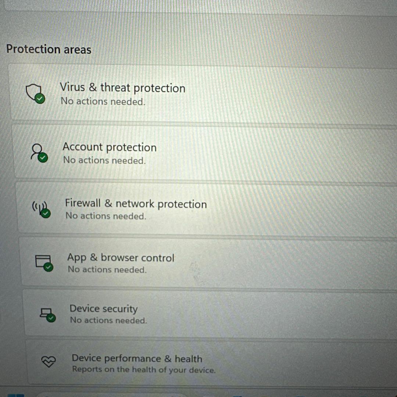Click the Protection areas heading
Viewport: 397px width, 397px height.
(49, 49)
